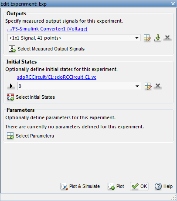177x201 pixels.
Task: Open the output signal data editor icon
Action: pos(147,38)
